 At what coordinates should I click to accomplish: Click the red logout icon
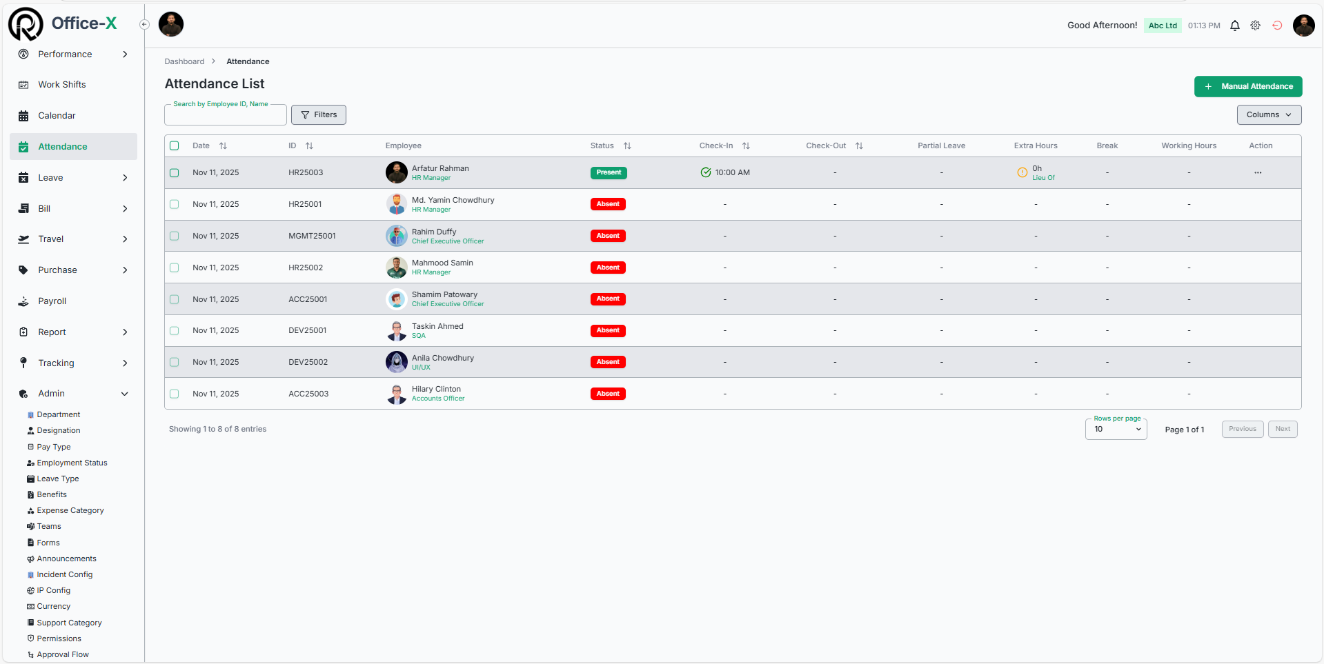point(1277,26)
